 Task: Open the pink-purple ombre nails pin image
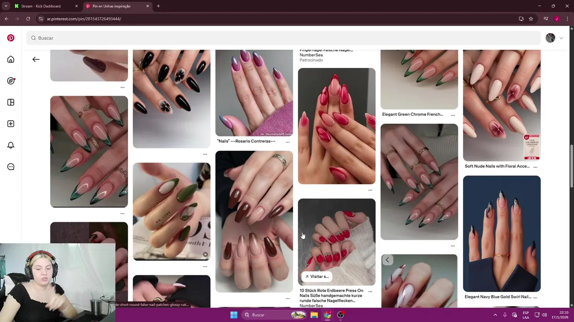point(254,93)
